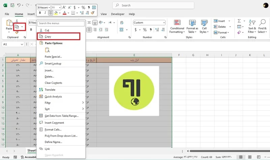This screenshot has width=270, height=160.
Task: Open Find & Select magnifier tool
Action: click(262, 22)
